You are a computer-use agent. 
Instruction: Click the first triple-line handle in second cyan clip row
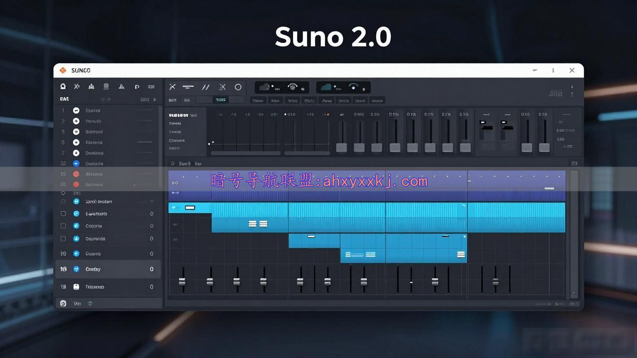[x=252, y=224]
